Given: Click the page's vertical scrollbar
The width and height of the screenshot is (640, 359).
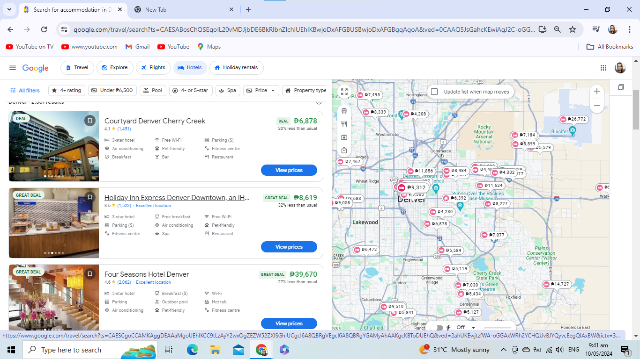Looking at the screenshot, I should point(636,109).
